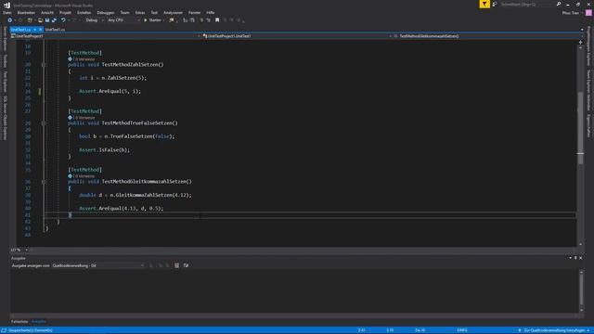The image size is (594, 334).
Task: Toggle word wrap icon in output panel
Action: tap(186, 265)
